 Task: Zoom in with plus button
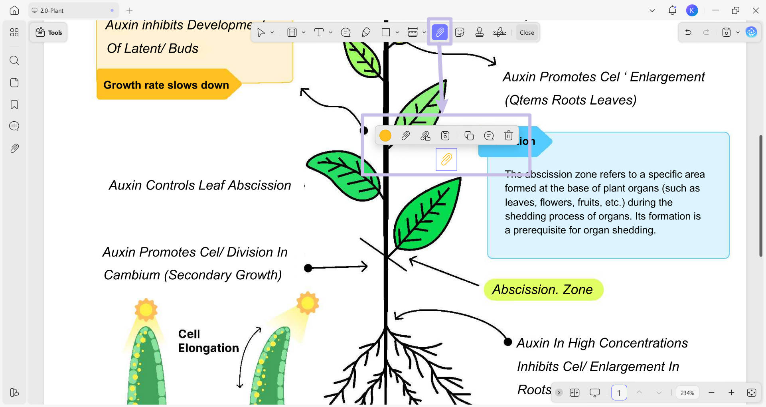(x=731, y=393)
